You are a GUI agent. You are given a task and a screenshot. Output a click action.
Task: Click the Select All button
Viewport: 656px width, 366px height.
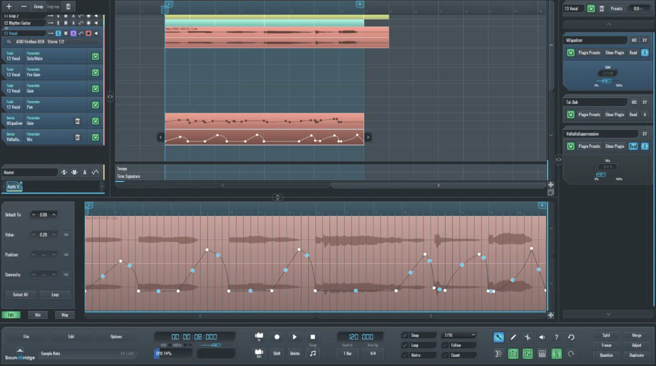20,295
